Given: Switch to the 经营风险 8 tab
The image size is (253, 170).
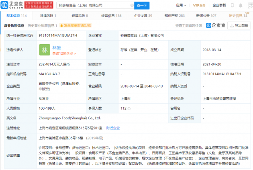Looking at the screenshot, I should click(x=80, y=16).
